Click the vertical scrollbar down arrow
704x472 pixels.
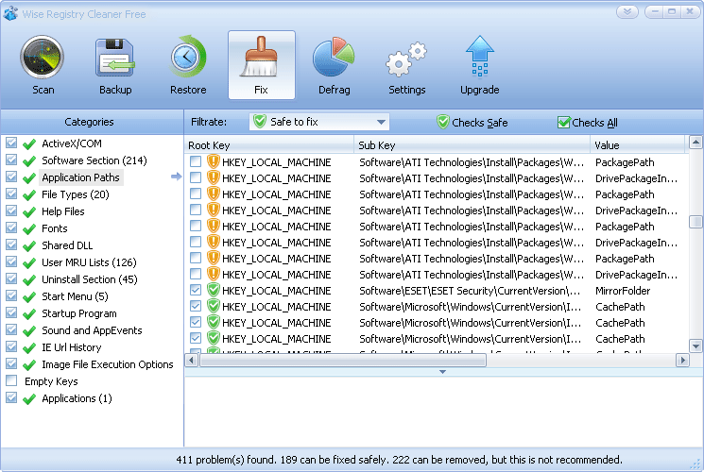click(695, 346)
